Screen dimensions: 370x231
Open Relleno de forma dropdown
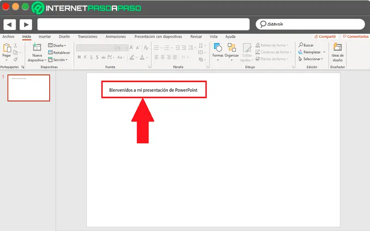point(272,45)
